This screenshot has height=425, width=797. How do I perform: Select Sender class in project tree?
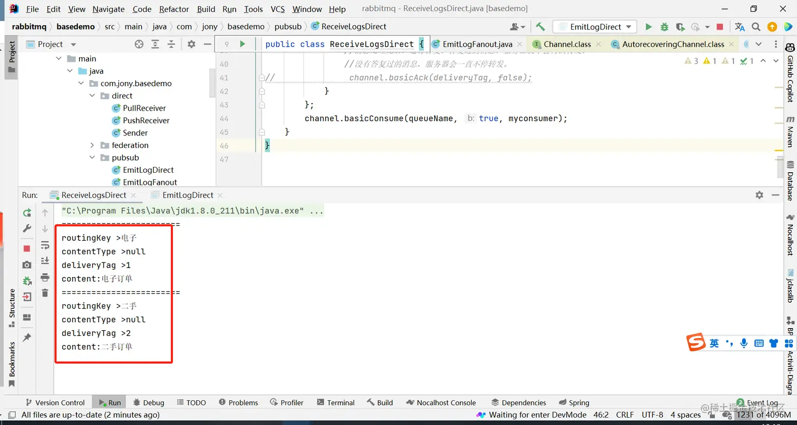coord(135,133)
